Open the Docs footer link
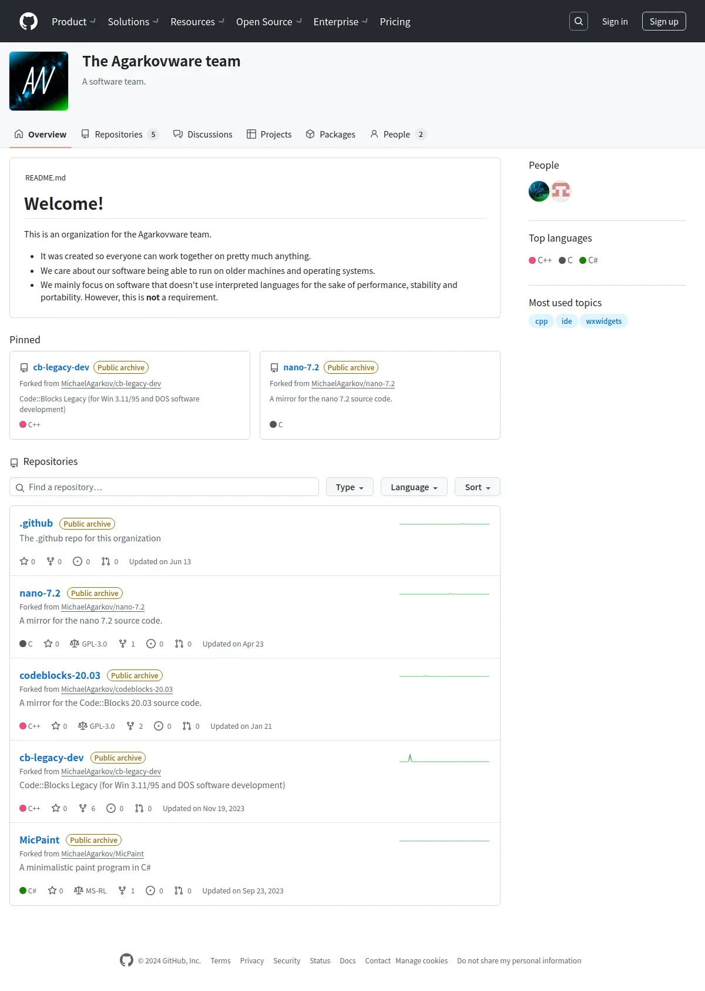This screenshot has height=991, width=705. click(347, 960)
